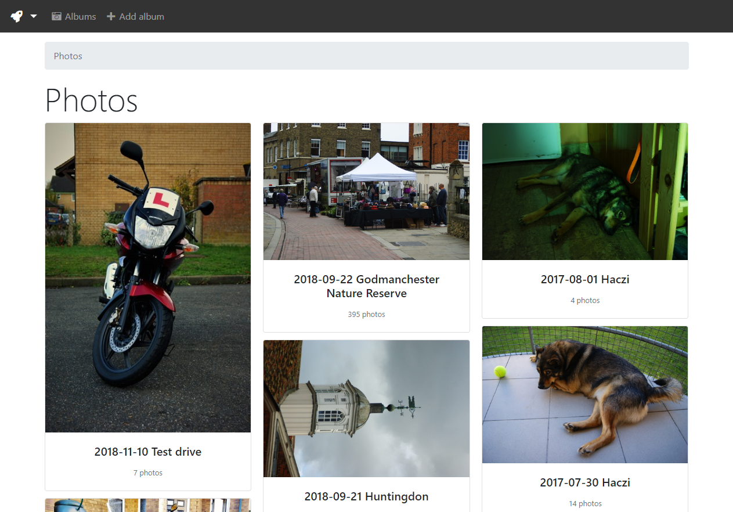Viewport: 733px width, 512px height.
Task: Click the '2018-09-21 Huntingdon' album title
Action: (366, 496)
